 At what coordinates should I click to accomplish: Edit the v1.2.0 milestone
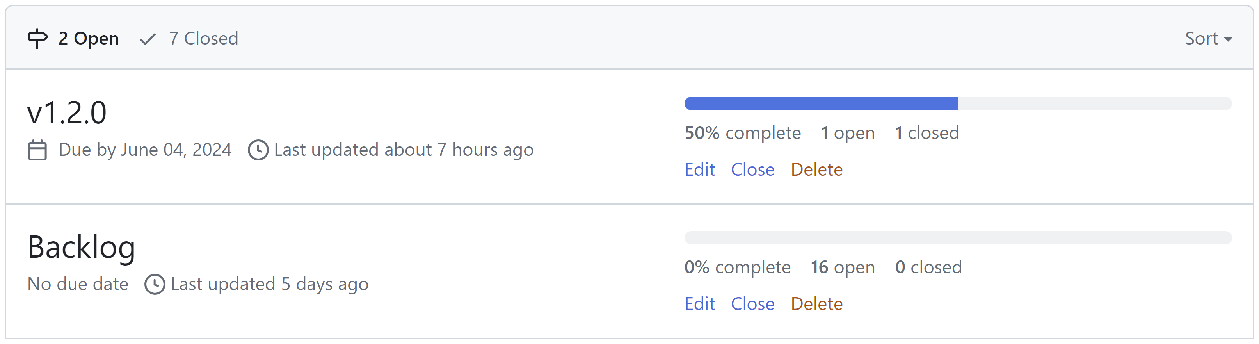click(699, 170)
